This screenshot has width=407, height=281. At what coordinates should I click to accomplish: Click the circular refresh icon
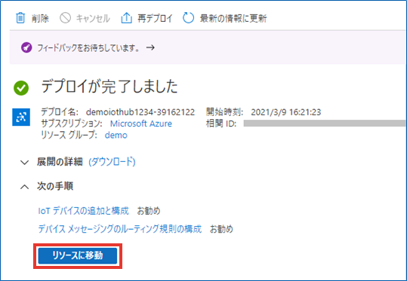[189, 18]
